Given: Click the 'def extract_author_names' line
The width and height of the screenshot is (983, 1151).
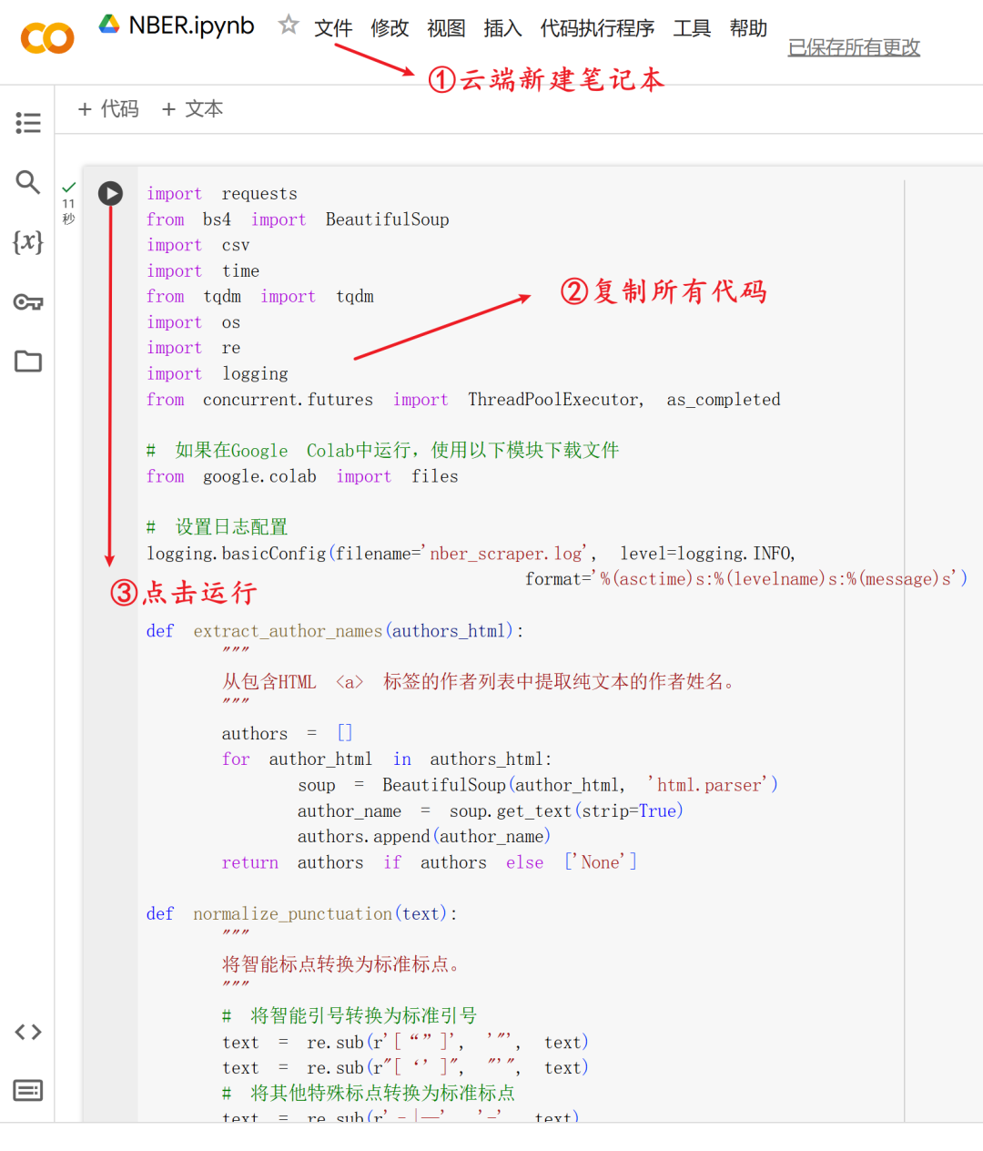Looking at the screenshot, I should [x=335, y=631].
